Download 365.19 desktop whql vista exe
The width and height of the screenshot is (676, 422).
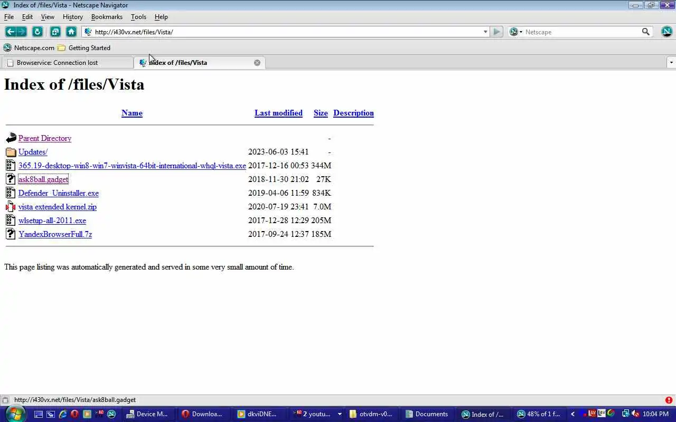[132, 166]
